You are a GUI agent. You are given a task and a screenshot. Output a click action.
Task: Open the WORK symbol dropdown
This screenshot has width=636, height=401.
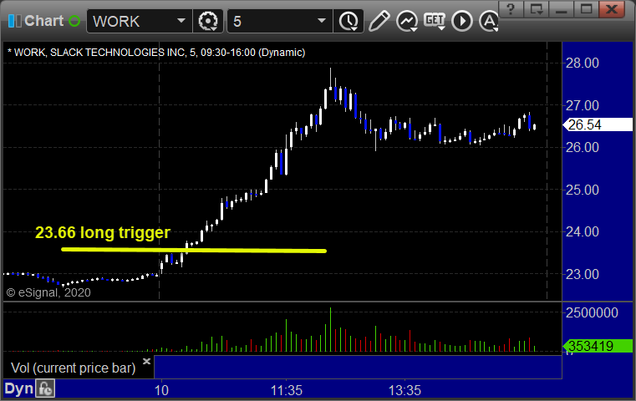[181, 21]
